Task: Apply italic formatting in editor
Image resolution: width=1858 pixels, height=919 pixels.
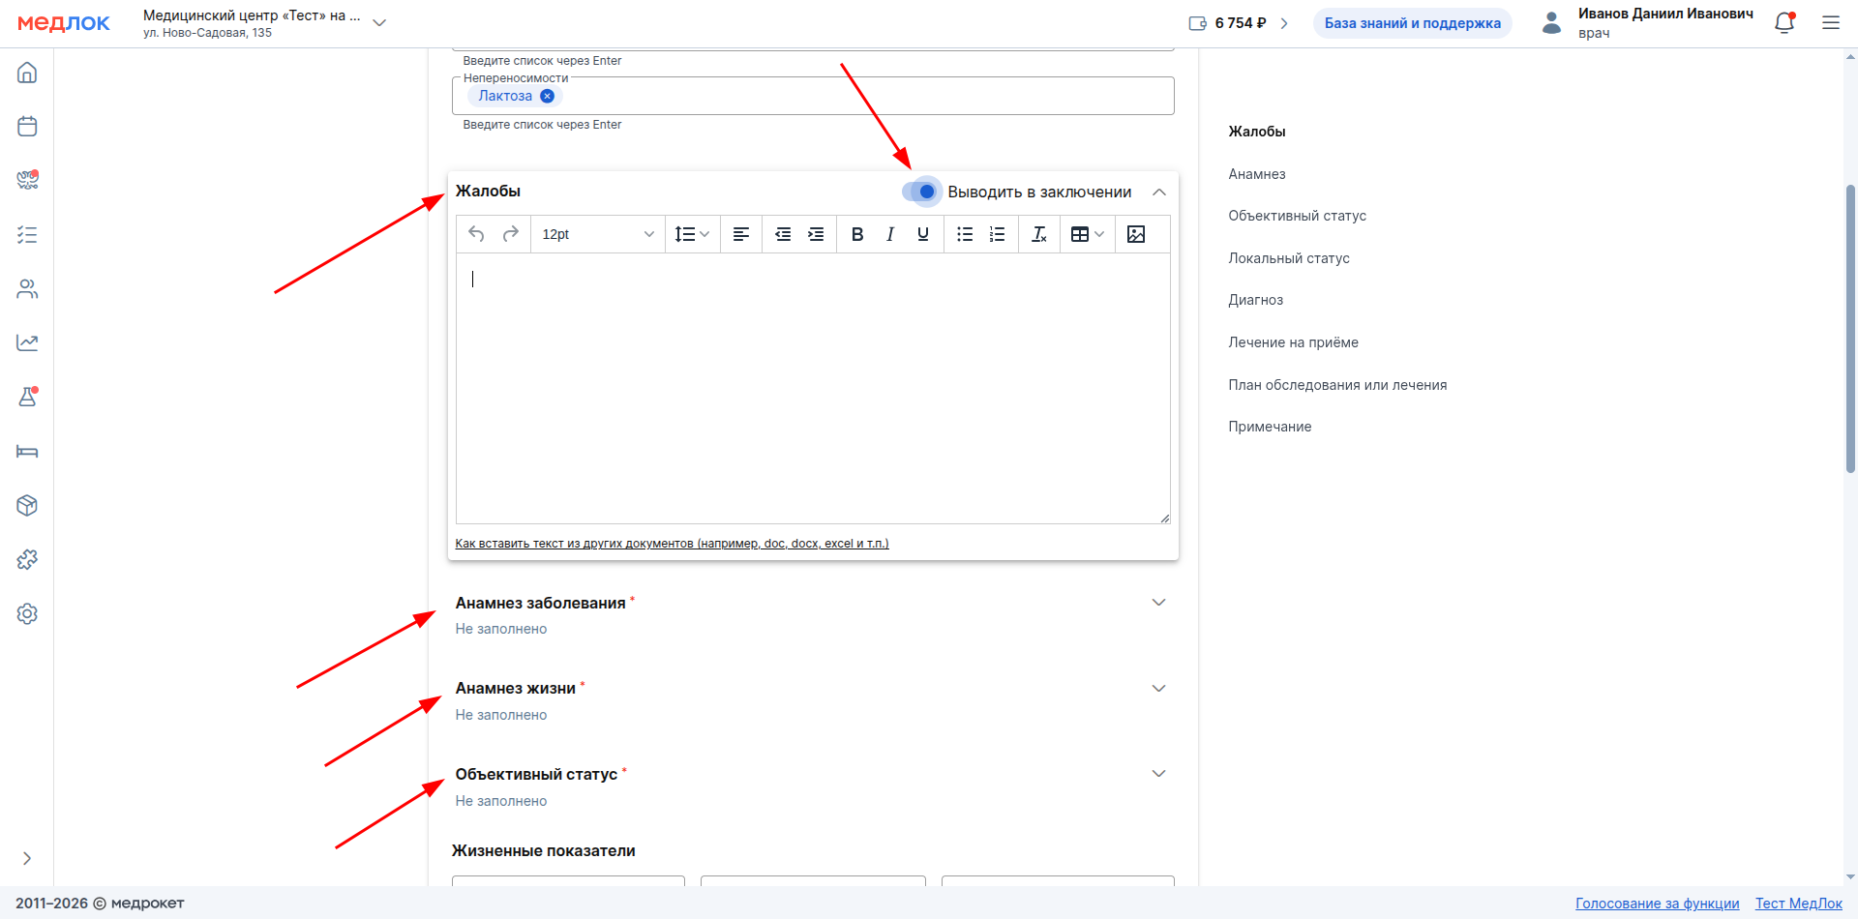Action: coord(889,234)
